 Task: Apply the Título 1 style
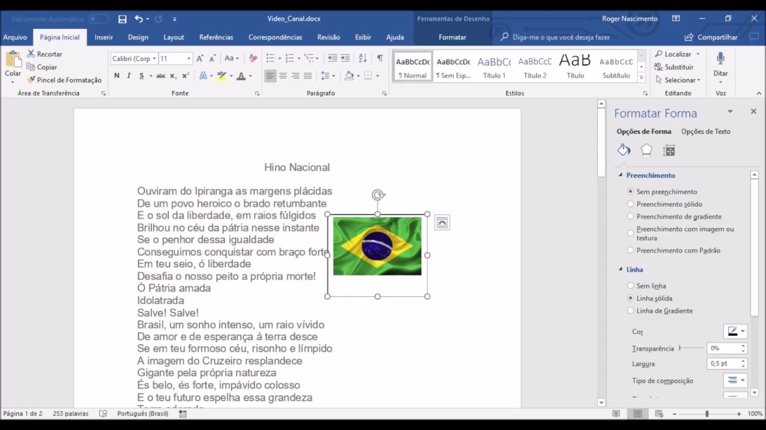point(494,67)
